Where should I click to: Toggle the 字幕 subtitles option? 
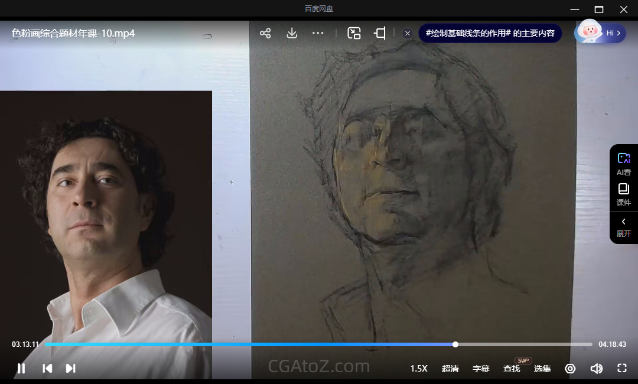coord(481,369)
